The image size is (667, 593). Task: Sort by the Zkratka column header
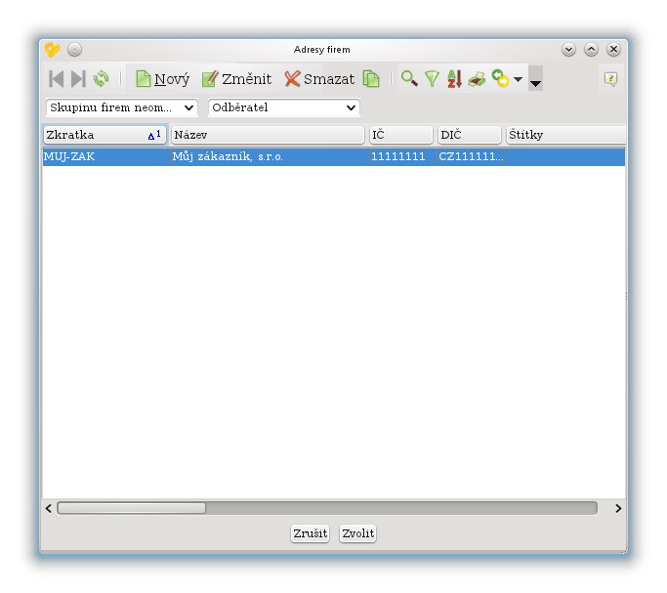pos(104,135)
